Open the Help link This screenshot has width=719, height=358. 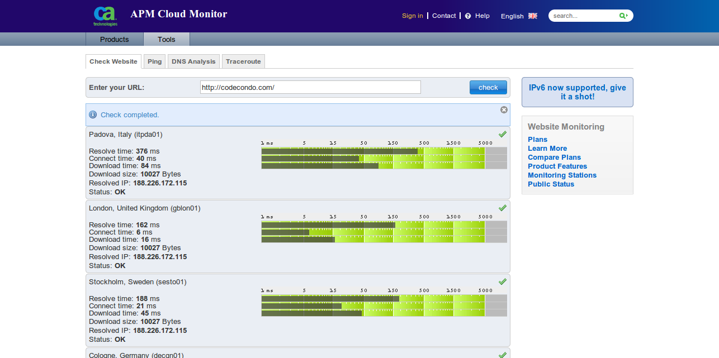[x=483, y=16]
